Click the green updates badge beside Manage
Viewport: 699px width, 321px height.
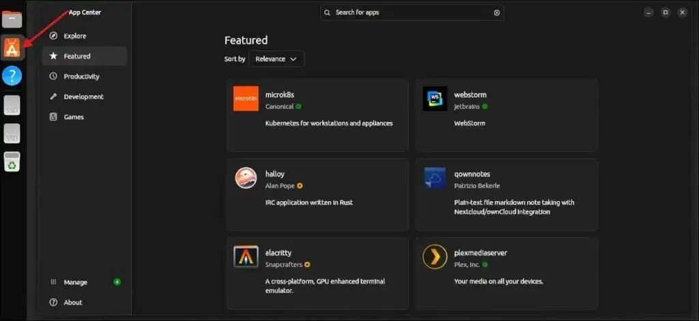point(117,282)
